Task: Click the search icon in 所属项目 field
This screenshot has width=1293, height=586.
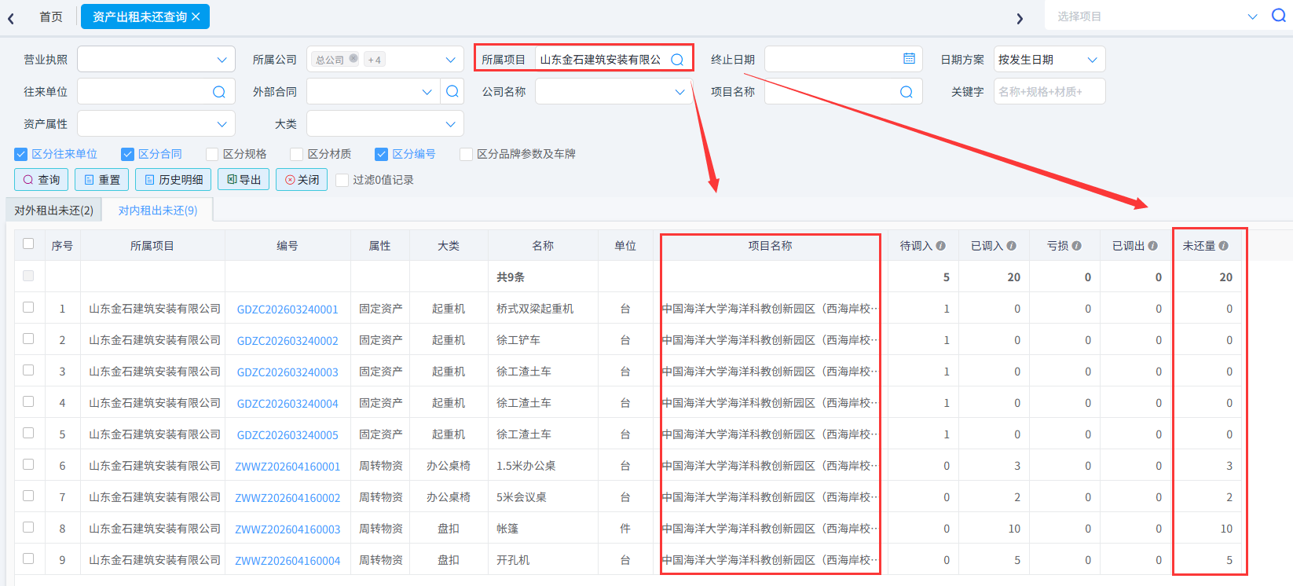Action: point(677,60)
